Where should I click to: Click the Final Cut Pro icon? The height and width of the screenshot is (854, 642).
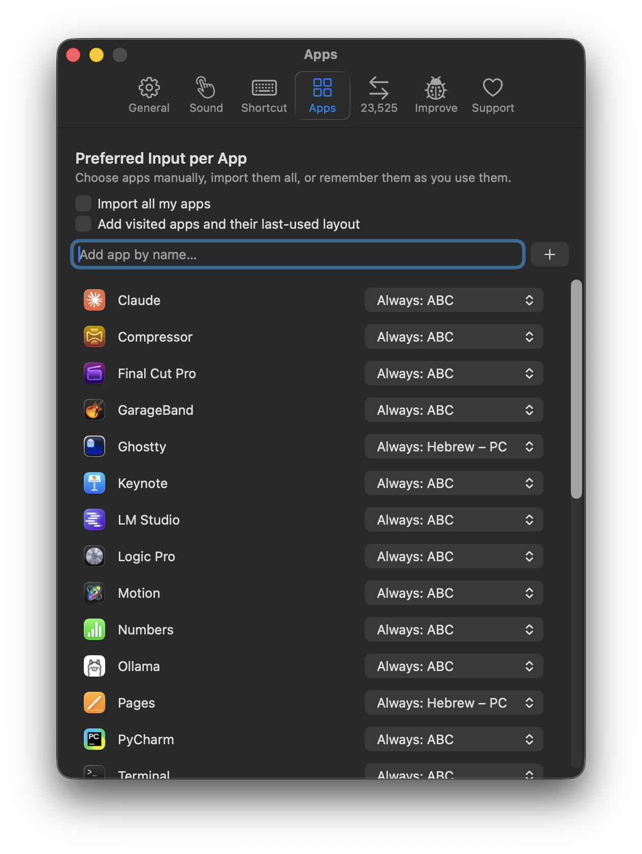(94, 374)
